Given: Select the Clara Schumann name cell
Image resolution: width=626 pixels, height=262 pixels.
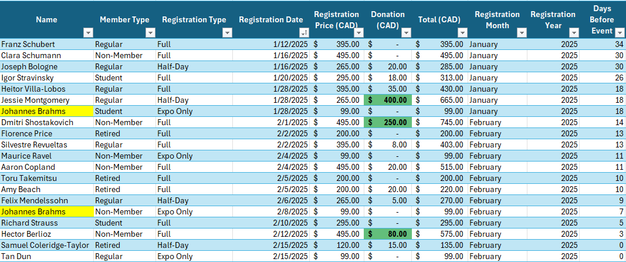Looking at the screenshot, I should 47,55.
